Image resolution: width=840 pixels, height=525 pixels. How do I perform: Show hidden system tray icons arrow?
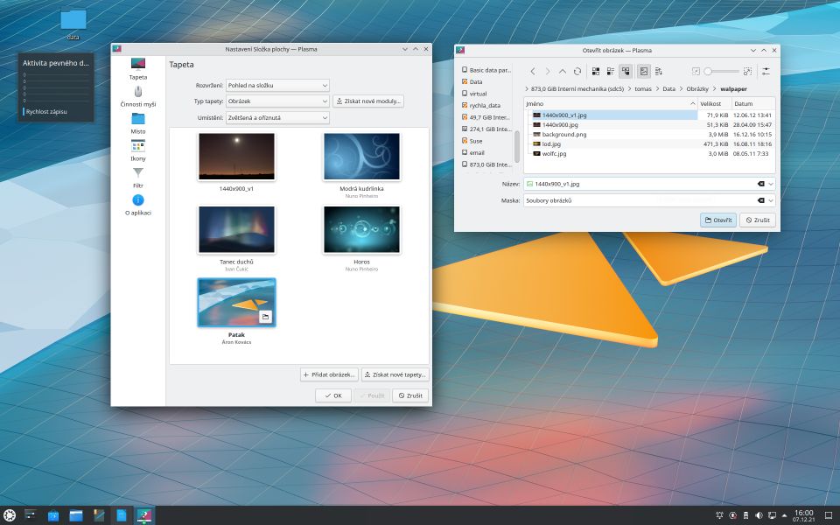click(785, 515)
